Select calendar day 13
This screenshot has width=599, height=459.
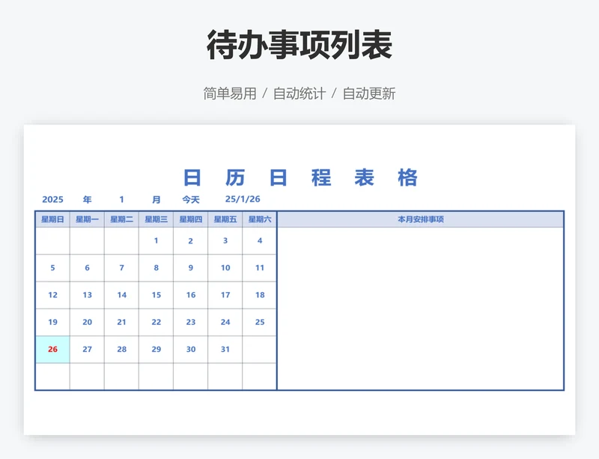pos(87,295)
